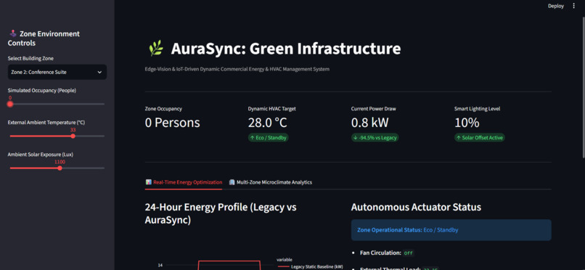The width and height of the screenshot is (585, 270).
Task: Click the 0 Persons occupancy value
Action: (172, 123)
